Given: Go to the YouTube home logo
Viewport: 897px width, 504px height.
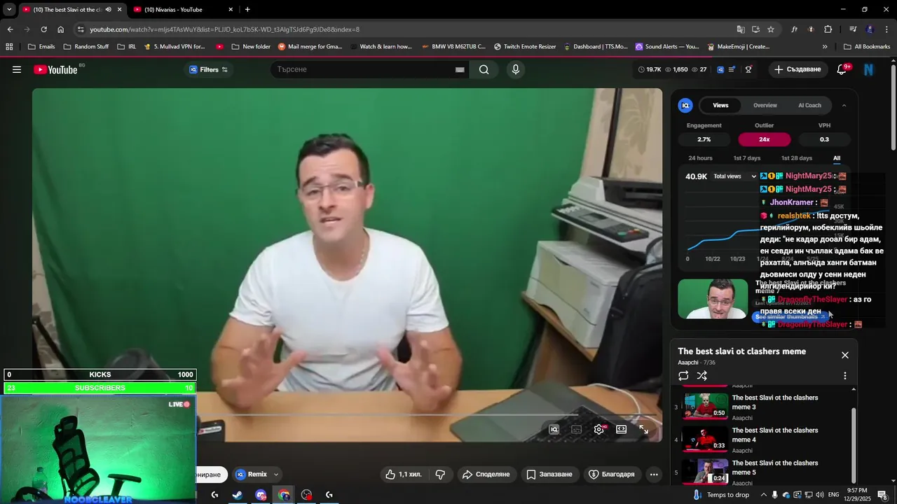Looking at the screenshot, I should (55, 69).
